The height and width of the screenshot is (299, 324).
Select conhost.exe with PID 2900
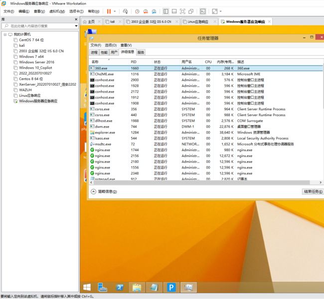tap(206, 80)
